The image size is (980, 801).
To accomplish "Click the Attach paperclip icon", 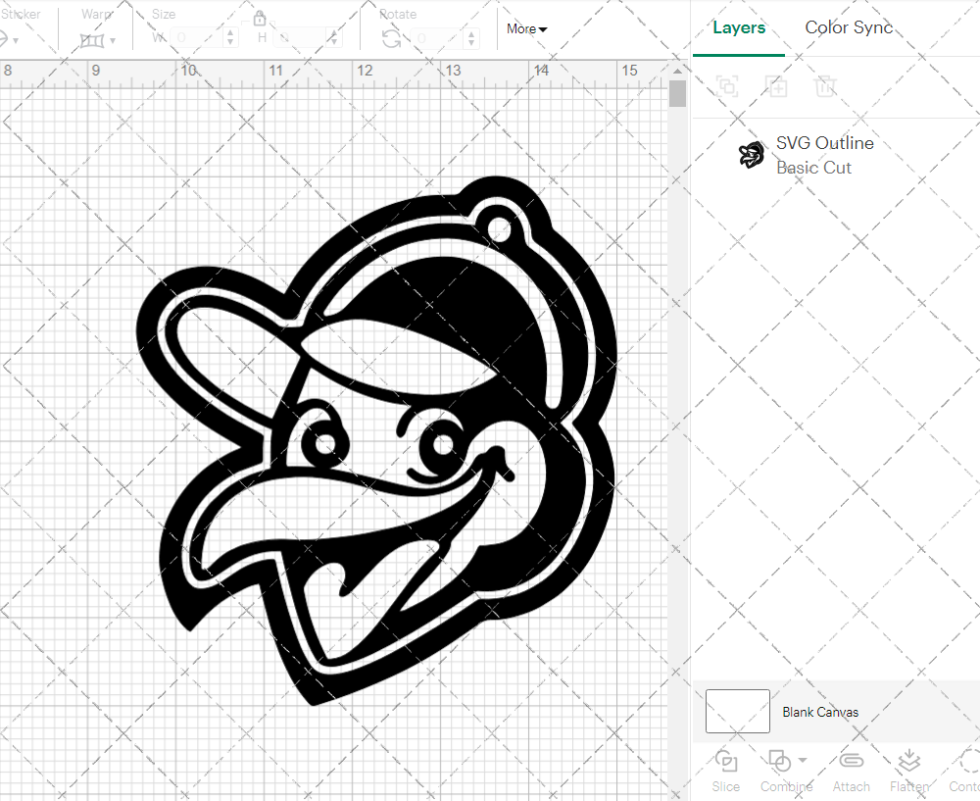I will 851,762.
